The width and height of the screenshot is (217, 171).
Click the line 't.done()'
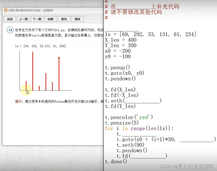(x=116, y=162)
